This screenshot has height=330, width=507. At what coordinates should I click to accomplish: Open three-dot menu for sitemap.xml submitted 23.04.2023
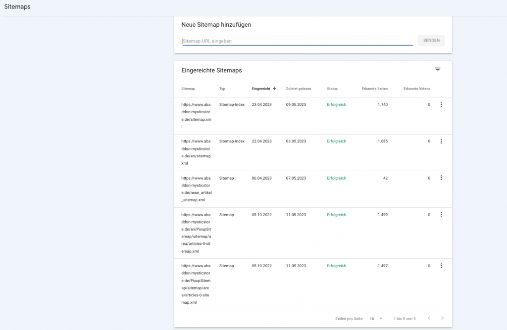[441, 105]
